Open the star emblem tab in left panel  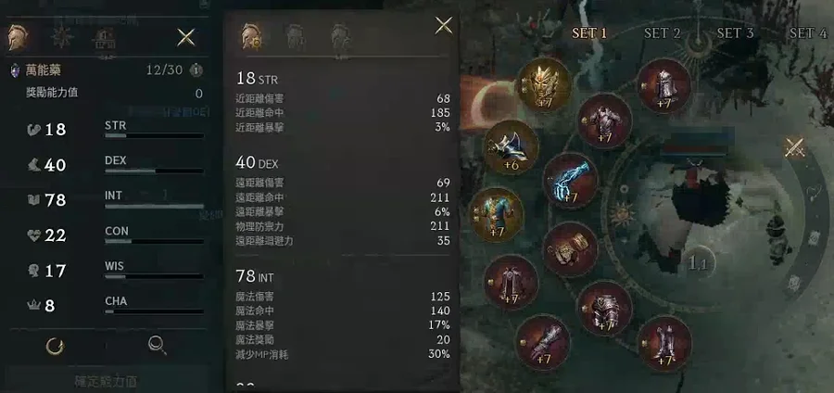(x=62, y=38)
